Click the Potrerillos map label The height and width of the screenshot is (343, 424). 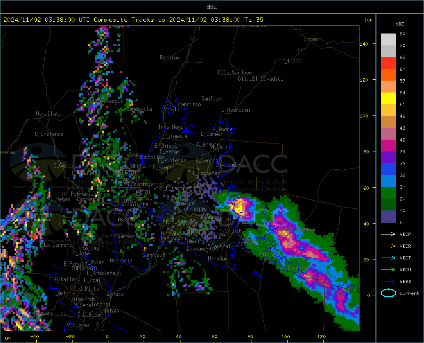click(x=86, y=194)
